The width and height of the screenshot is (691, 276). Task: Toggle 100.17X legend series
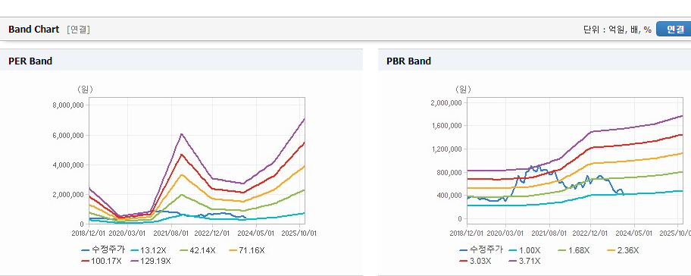point(101,261)
